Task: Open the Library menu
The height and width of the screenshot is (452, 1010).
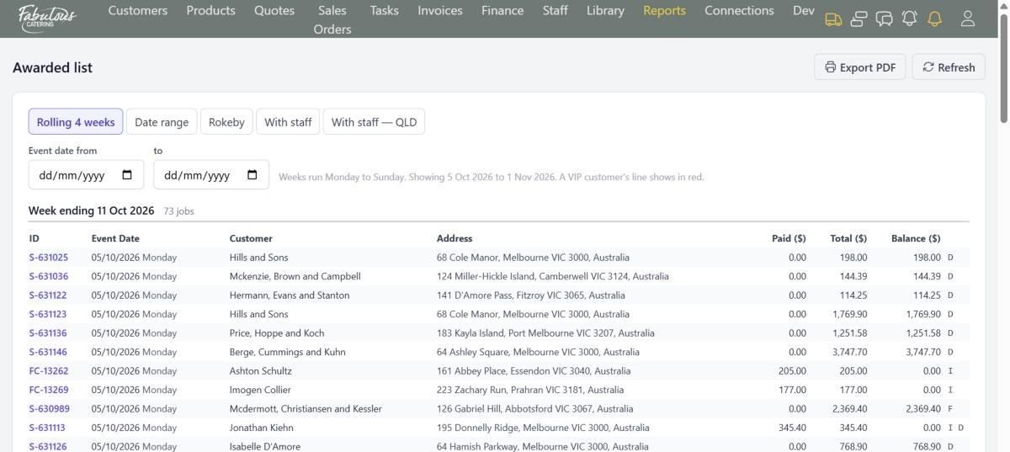Action: click(605, 11)
